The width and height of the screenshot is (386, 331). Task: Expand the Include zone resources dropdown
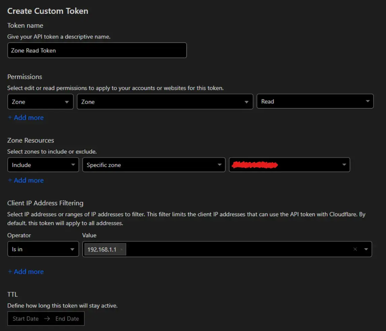click(x=43, y=165)
